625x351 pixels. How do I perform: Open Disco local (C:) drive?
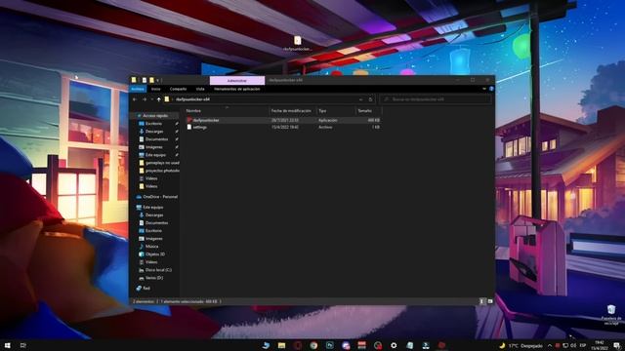(x=158, y=270)
